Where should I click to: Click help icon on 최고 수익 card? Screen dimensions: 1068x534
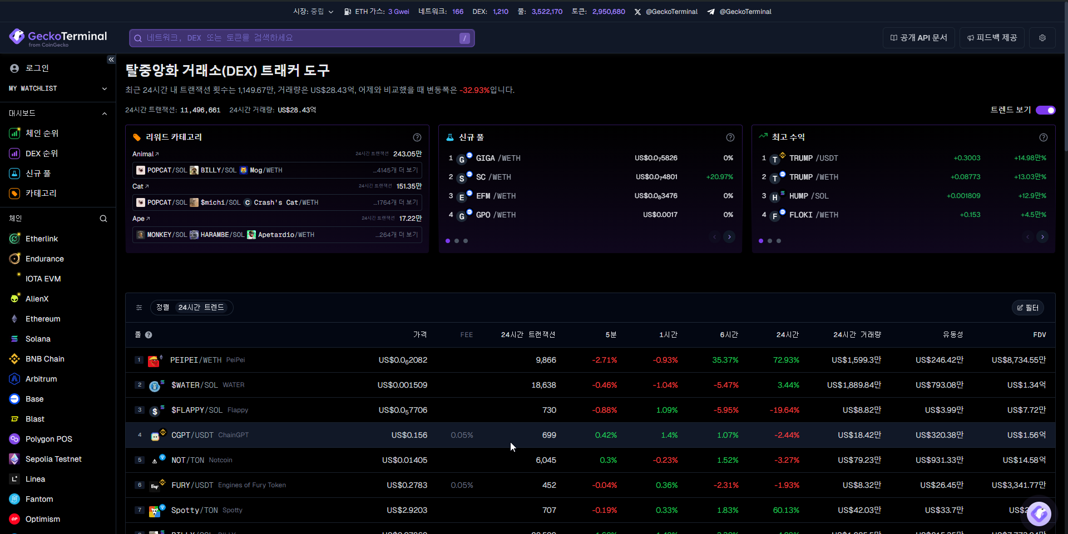pyautogui.click(x=1044, y=137)
